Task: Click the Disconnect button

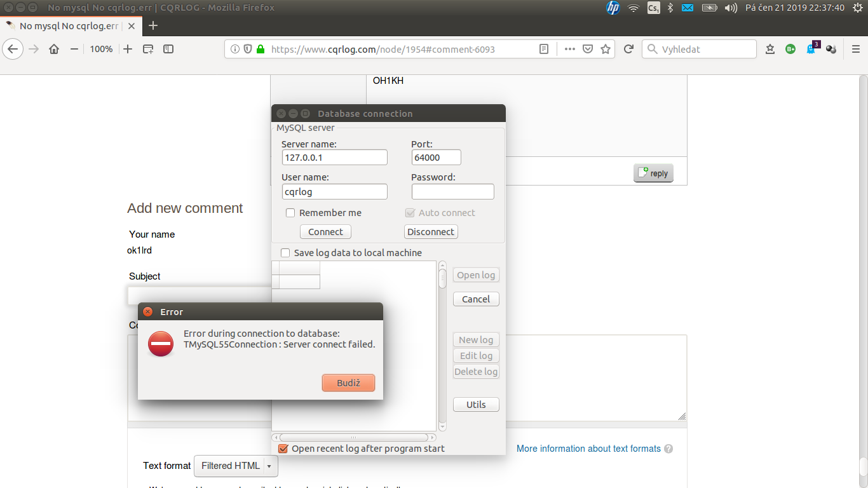Action: [431, 232]
